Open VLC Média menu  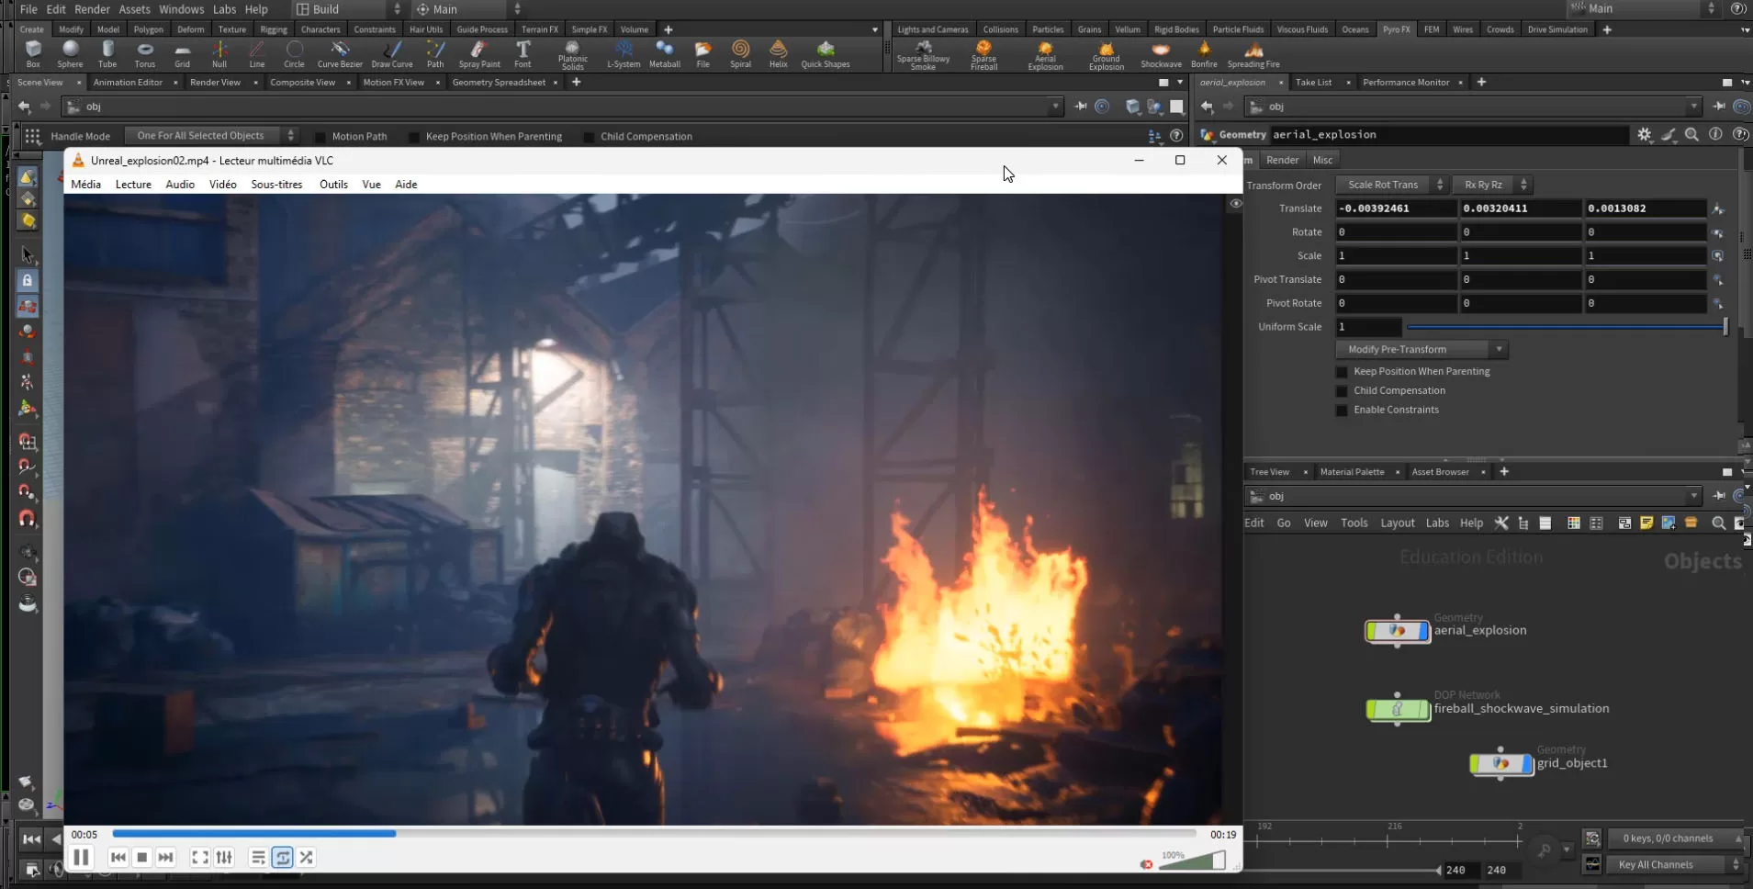click(85, 185)
